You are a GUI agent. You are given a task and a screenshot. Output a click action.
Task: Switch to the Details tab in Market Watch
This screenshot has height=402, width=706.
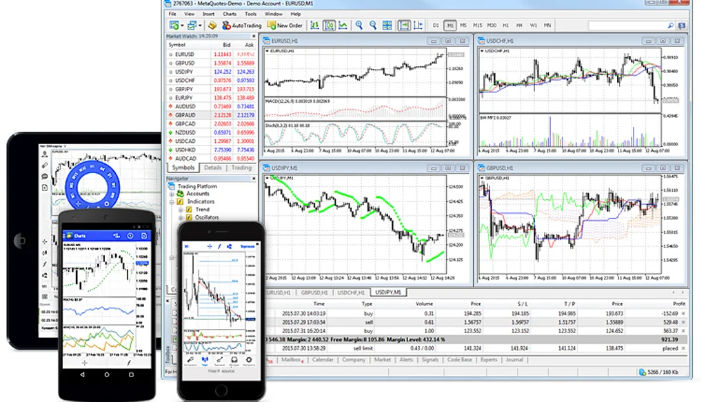click(x=212, y=168)
